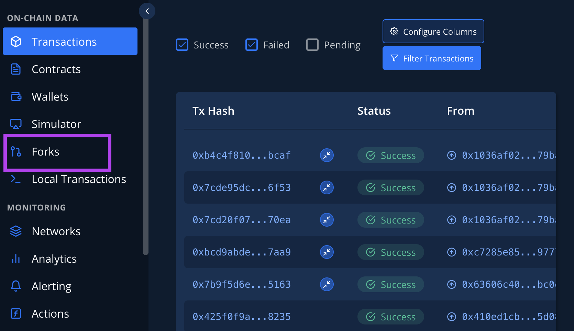Click From address 0x410ed1cb on 0x425f0f9a row
This screenshot has width=574, height=331.
coord(509,317)
